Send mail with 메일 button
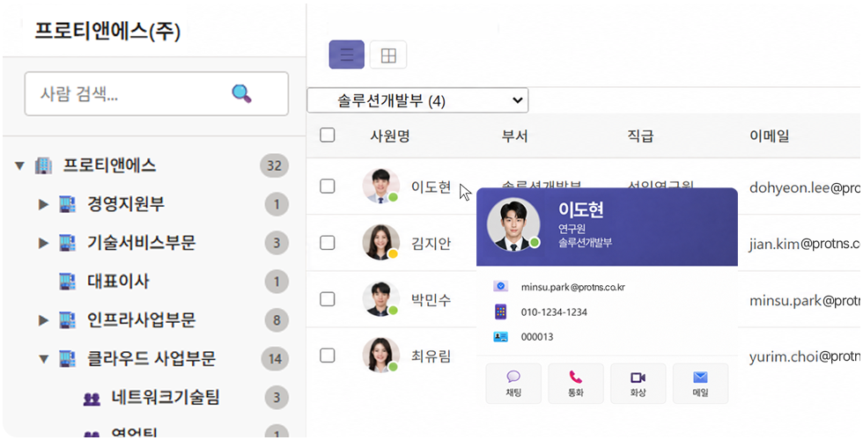The height and width of the screenshot is (440, 863). click(700, 384)
